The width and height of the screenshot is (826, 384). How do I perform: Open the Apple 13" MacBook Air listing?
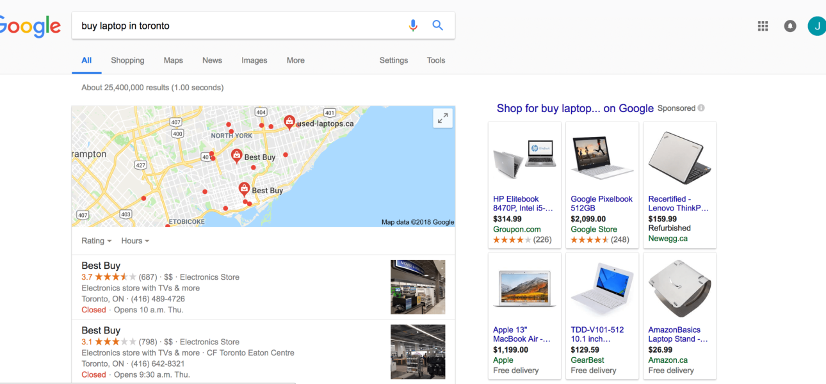point(522,334)
